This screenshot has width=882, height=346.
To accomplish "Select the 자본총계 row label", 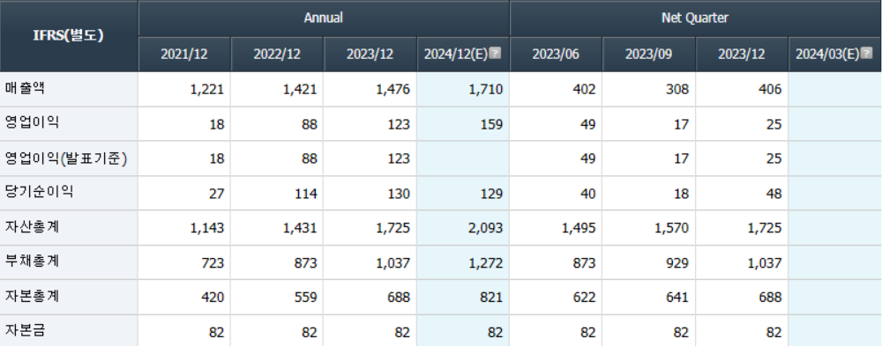I will [32, 297].
